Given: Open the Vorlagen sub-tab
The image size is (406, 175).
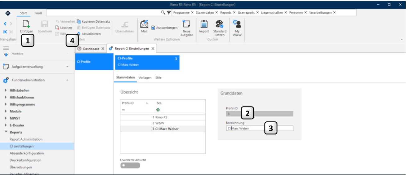Looking at the screenshot, I should coord(145,78).
